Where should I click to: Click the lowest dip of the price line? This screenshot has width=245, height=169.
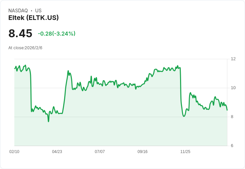point(48,121)
